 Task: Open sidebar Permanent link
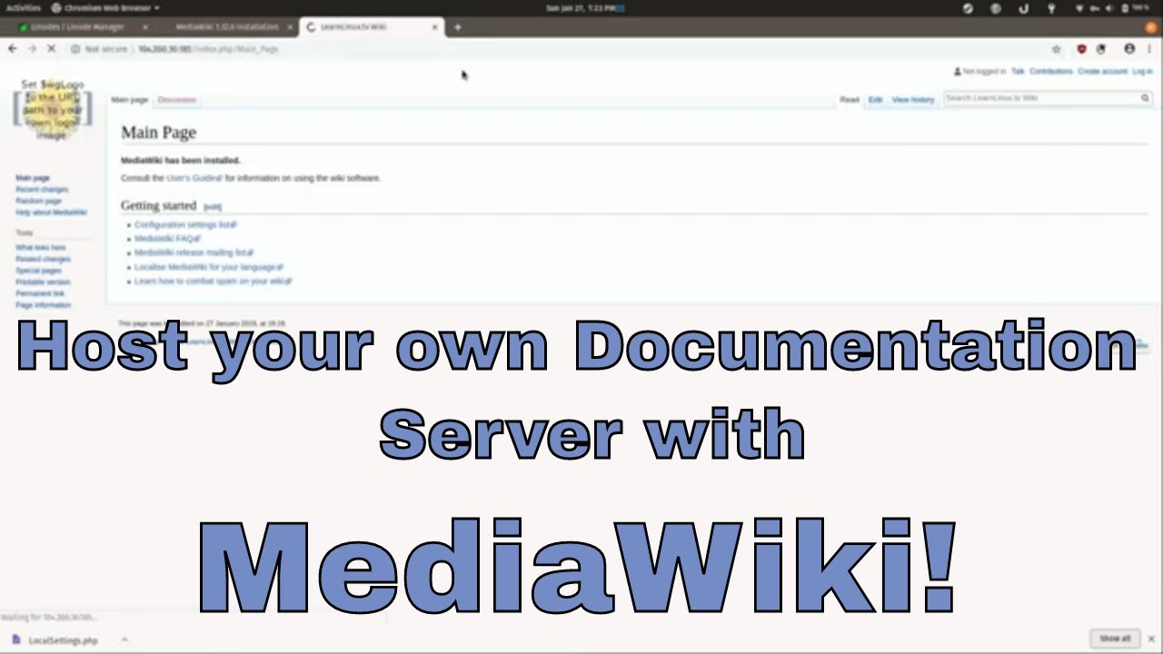(x=40, y=293)
